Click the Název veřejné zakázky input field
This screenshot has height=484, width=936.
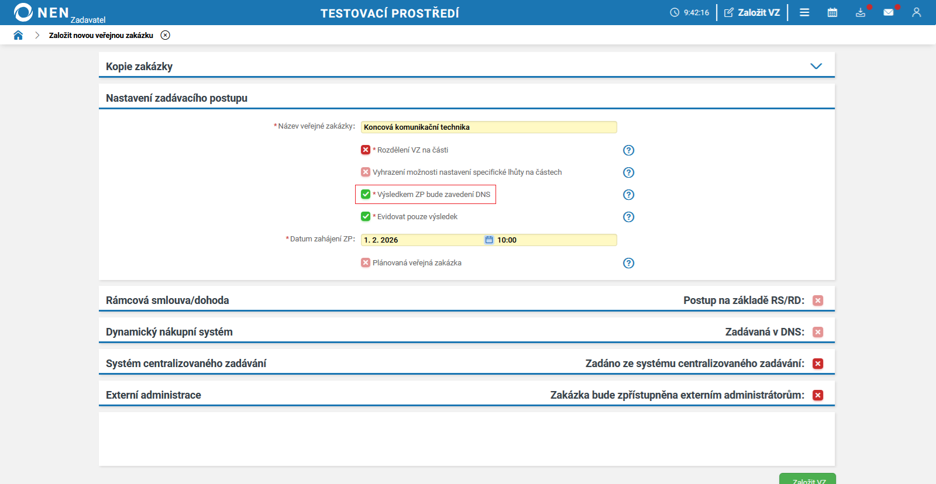coord(488,127)
